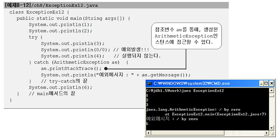The width and height of the screenshot is (280, 139).
Task: Click the 'System.out.println(6);' code line
Action: click(60, 88)
